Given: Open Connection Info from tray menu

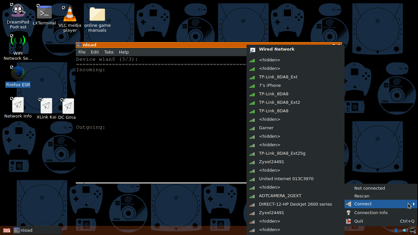Looking at the screenshot, I should (x=381, y=213).
